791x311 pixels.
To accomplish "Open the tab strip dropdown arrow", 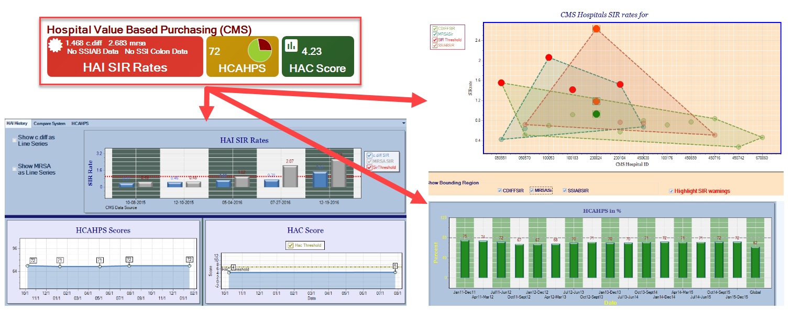I will click(x=403, y=123).
